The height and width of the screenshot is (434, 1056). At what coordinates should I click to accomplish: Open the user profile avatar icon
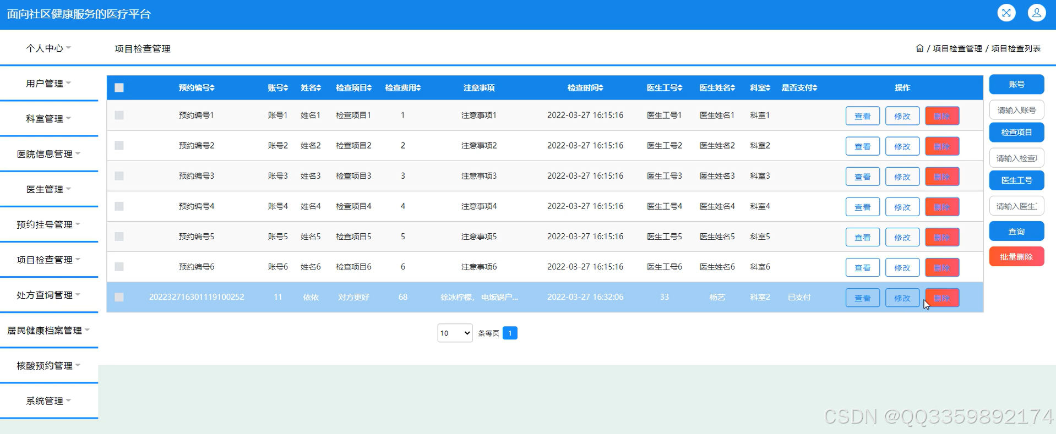coord(1037,13)
